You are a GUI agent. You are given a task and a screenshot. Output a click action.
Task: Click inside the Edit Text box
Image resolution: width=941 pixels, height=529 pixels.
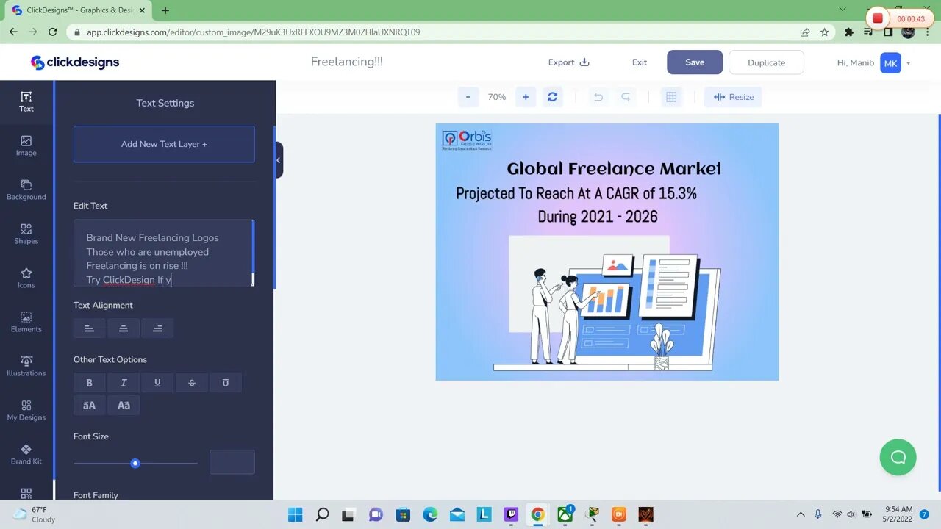[x=163, y=253]
